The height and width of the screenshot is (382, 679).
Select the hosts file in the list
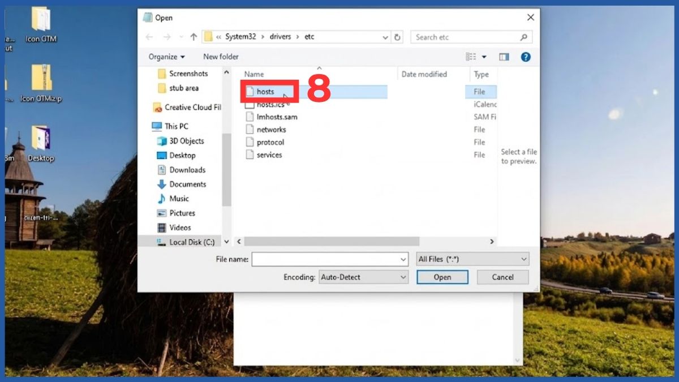tap(267, 91)
